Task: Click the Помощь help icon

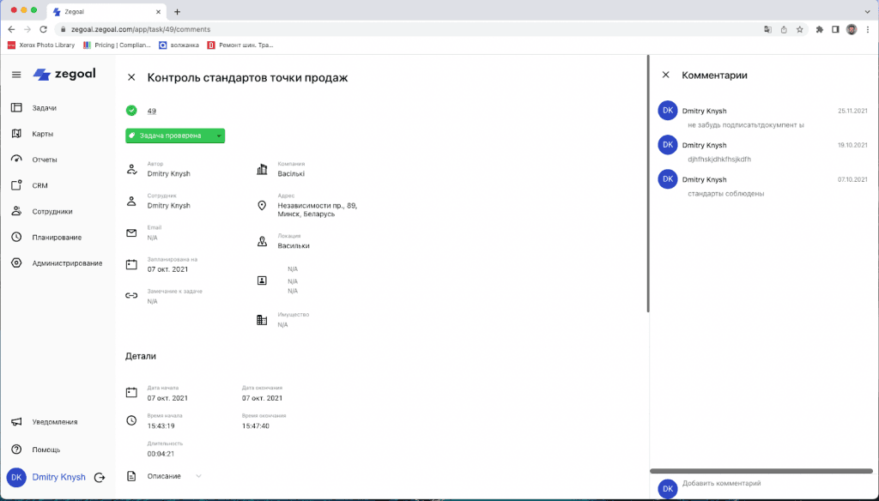Action: (x=16, y=450)
